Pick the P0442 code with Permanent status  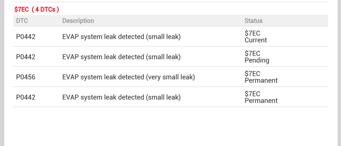26,97
